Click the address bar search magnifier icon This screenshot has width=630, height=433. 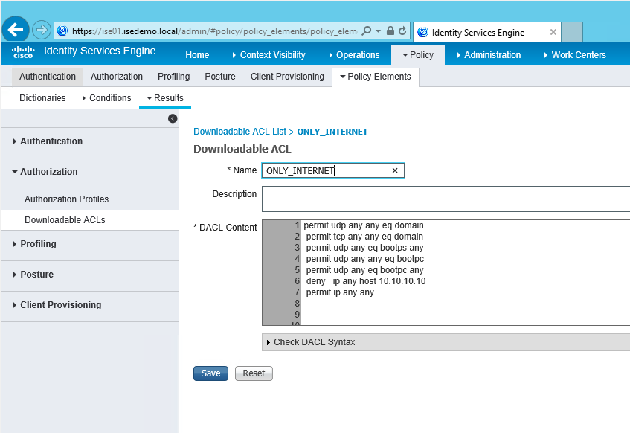367,31
